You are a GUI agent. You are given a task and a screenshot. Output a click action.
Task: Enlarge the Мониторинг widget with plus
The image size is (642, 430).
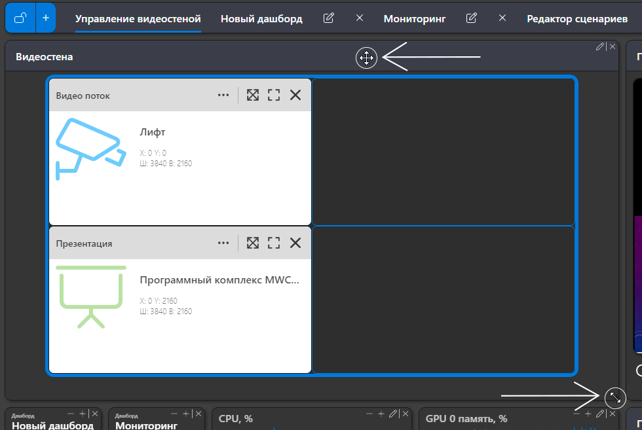(186, 414)
